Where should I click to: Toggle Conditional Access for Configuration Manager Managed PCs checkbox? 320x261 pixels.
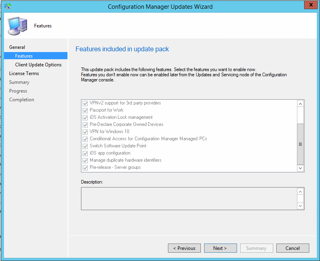click(x=85, y=139)
